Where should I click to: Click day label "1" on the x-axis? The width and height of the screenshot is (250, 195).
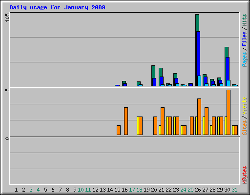pos(16,190)
